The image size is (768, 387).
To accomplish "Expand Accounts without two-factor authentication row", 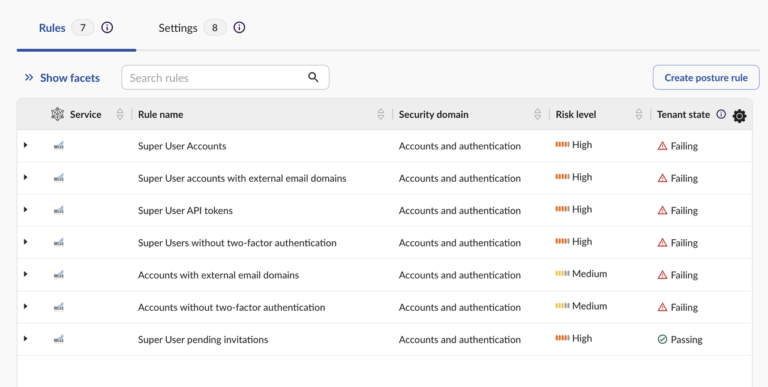I will coord(26,307).
